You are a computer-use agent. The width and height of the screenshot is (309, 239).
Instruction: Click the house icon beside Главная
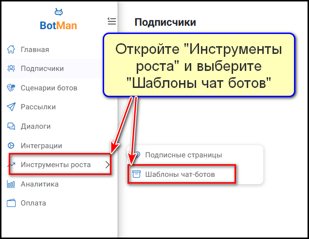[11, 50]
